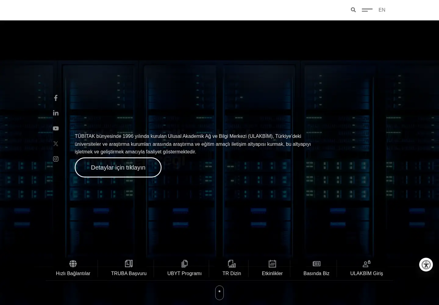Screen dimensions: 439x305
Task: Select the TRUBA Başvuru label
Action: [129, 274]
